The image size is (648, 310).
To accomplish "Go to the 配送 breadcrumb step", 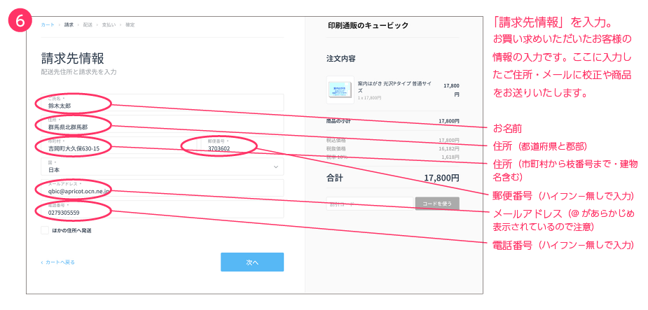I will click(x=88, y=24).
